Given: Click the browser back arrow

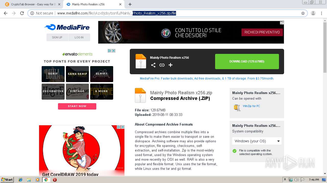Looking at the screenshot, I should 6,13.
